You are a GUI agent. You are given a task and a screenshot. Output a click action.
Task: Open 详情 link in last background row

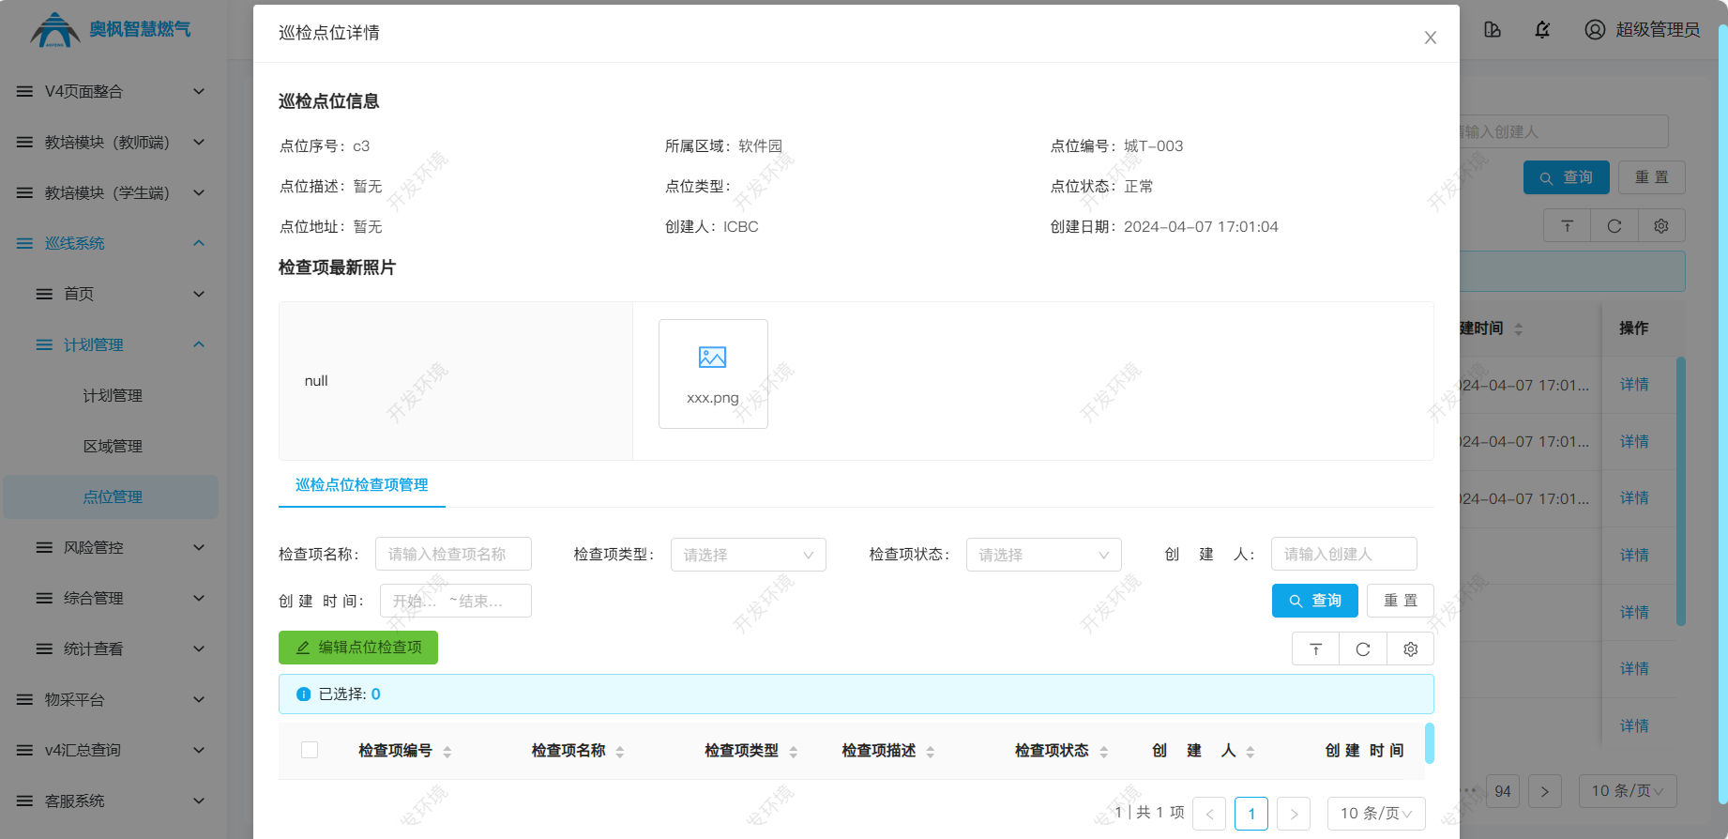pos(1633,726)
